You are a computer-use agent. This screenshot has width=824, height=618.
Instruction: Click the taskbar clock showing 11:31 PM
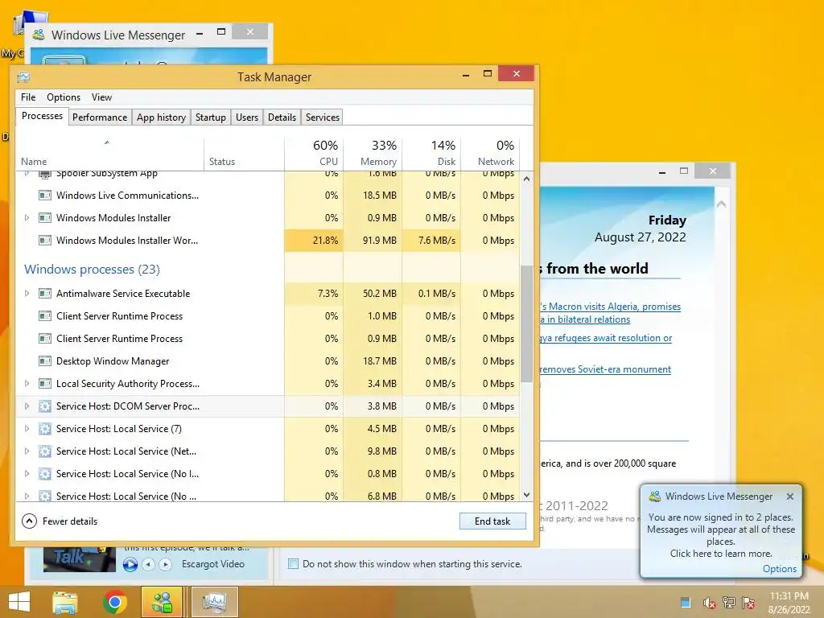click(x=789, y=603)
